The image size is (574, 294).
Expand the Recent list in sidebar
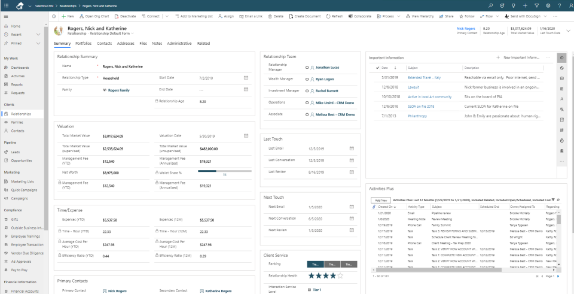click(38, 35)
